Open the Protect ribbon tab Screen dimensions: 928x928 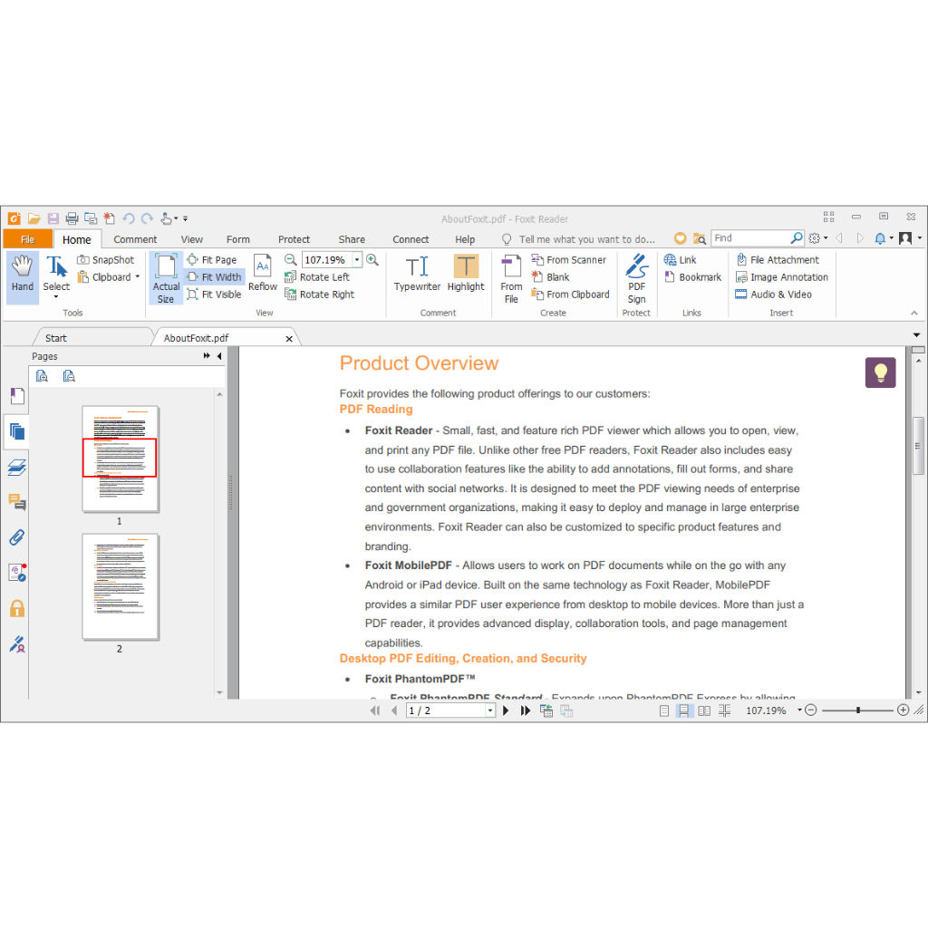tap(295, 239)
